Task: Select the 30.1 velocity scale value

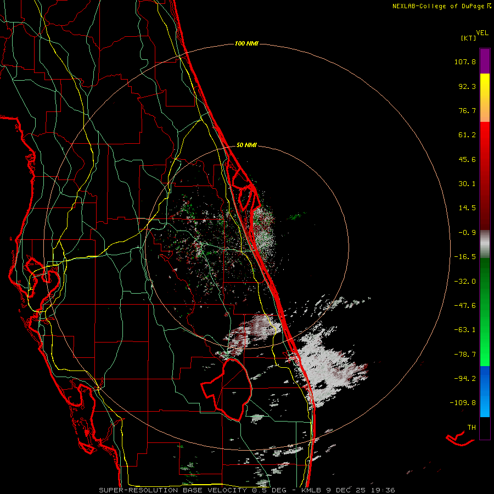Action: (467, 184)
